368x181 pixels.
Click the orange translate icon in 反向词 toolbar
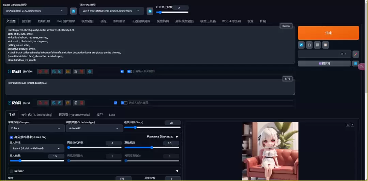click(68, 103)
